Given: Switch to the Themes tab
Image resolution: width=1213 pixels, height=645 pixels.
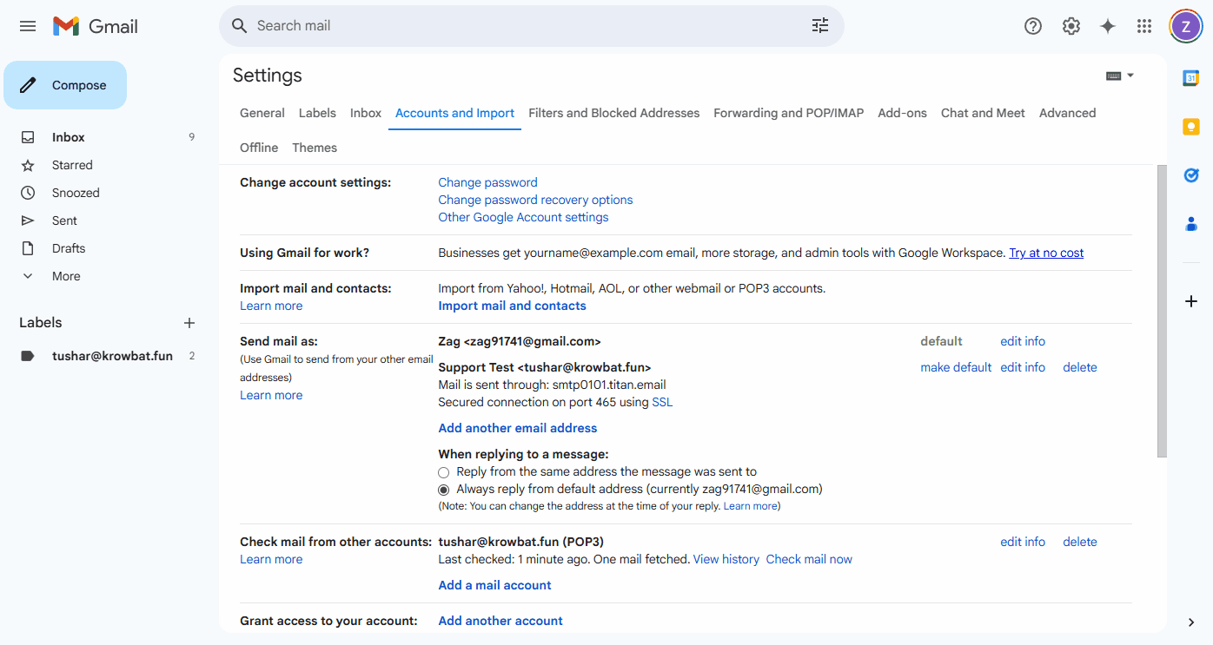Looking at the screenshot, I should (315, 148).
